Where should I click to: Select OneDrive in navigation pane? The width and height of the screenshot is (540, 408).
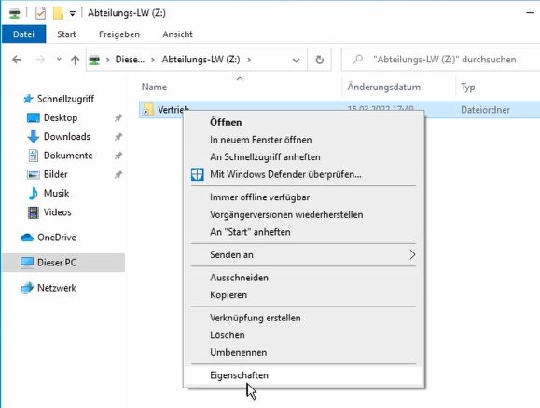[x=57, y=238]
